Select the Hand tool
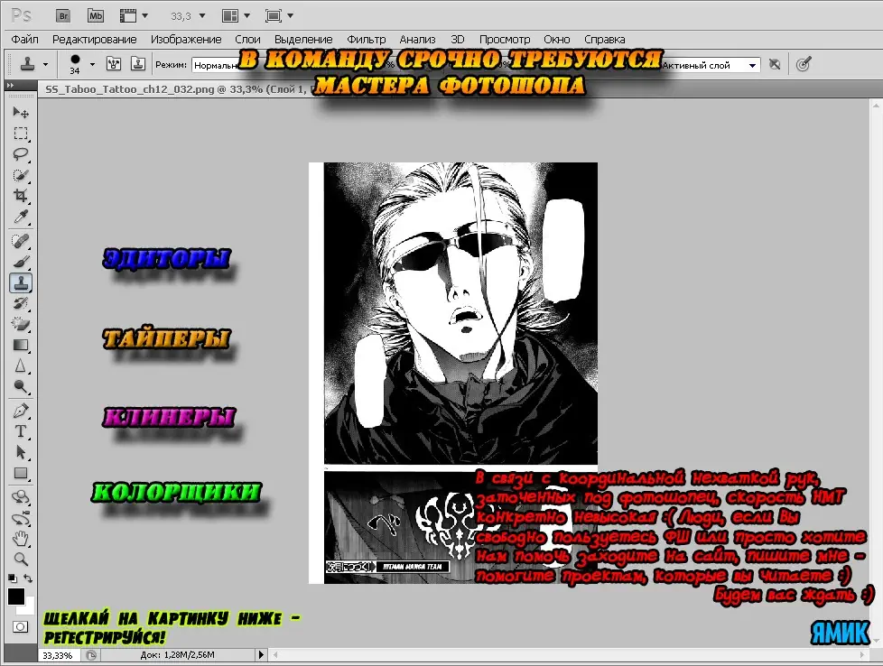 coord(21,539)
